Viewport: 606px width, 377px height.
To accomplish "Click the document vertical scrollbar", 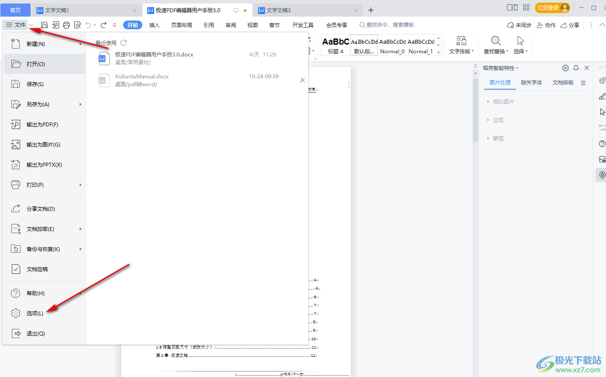I will [x=476, y=111].
